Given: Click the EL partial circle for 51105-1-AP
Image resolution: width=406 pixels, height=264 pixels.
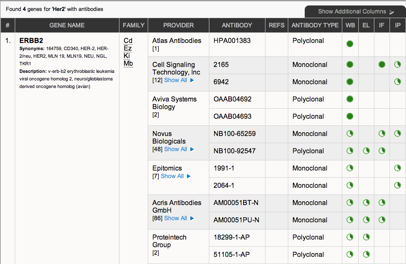Looking at the screenshot, I should (x=366, y=254).
